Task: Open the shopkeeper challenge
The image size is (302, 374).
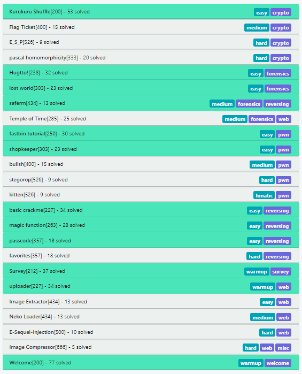Action: pyautogui.click(x=151, y=149)
